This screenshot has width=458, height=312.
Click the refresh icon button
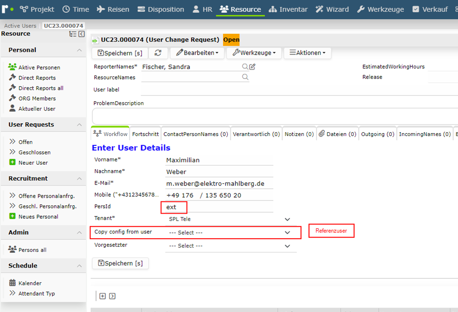point(158,53)
